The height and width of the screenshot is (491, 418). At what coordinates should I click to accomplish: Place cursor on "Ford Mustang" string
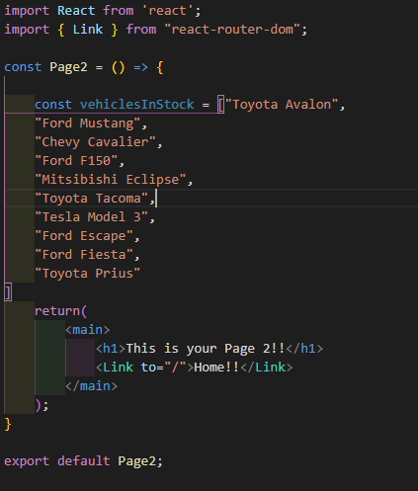point(88,123)
